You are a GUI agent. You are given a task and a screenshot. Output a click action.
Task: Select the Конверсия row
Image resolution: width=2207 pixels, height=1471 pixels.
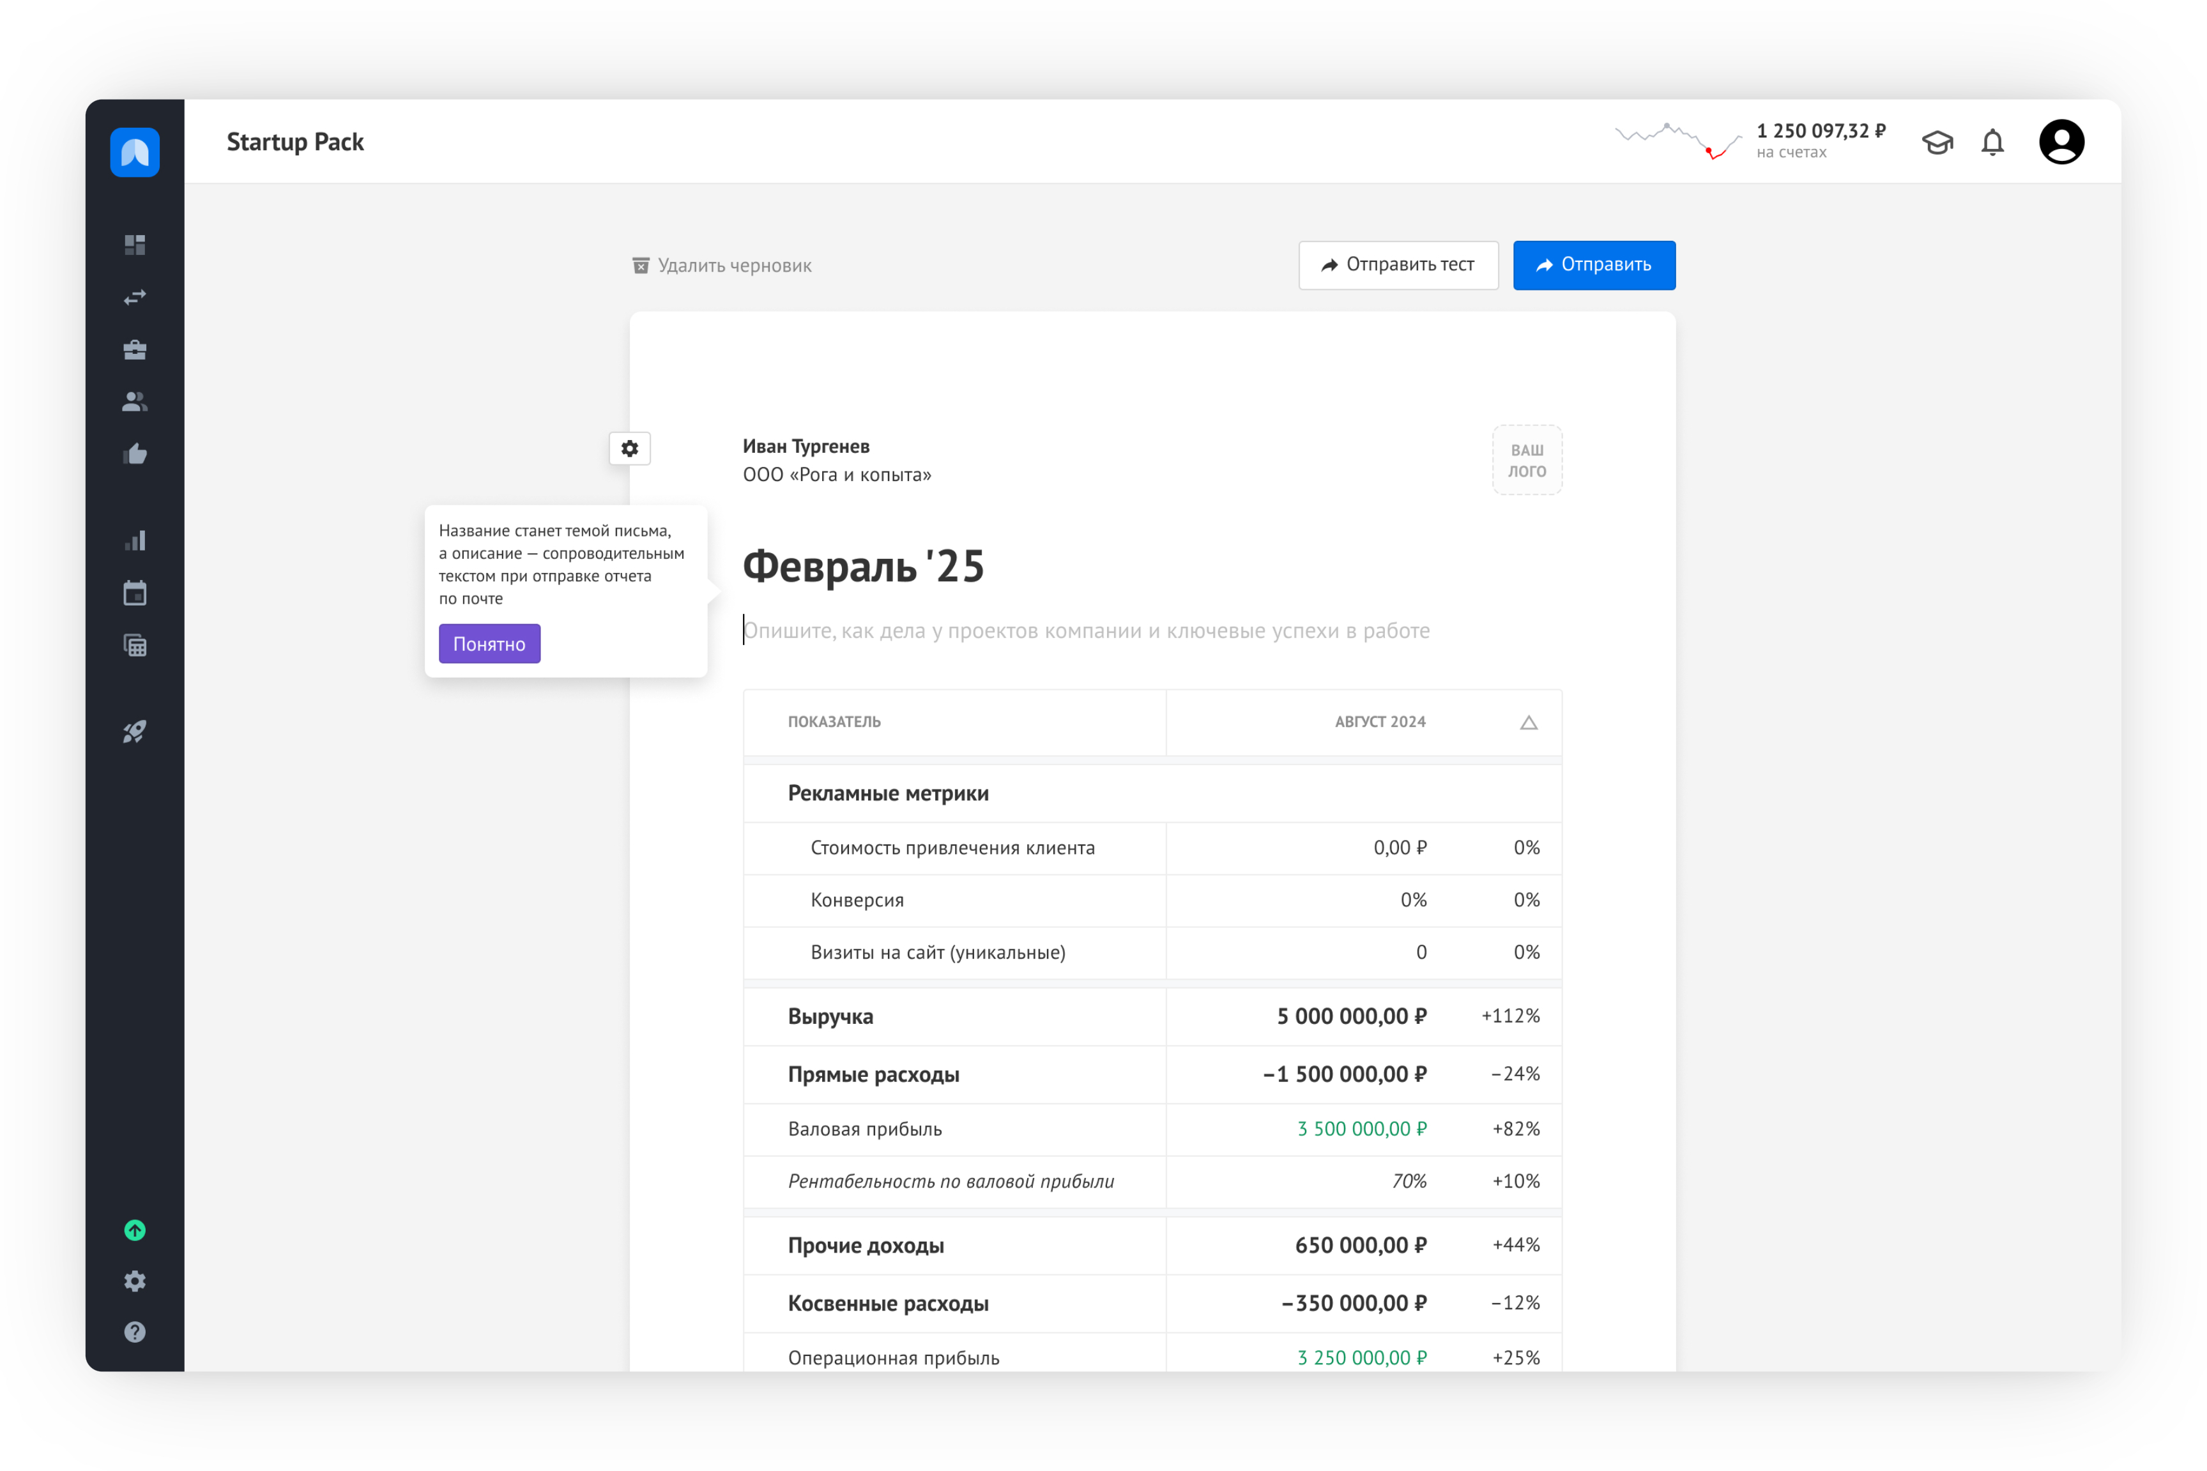[x=1152, y=901]
